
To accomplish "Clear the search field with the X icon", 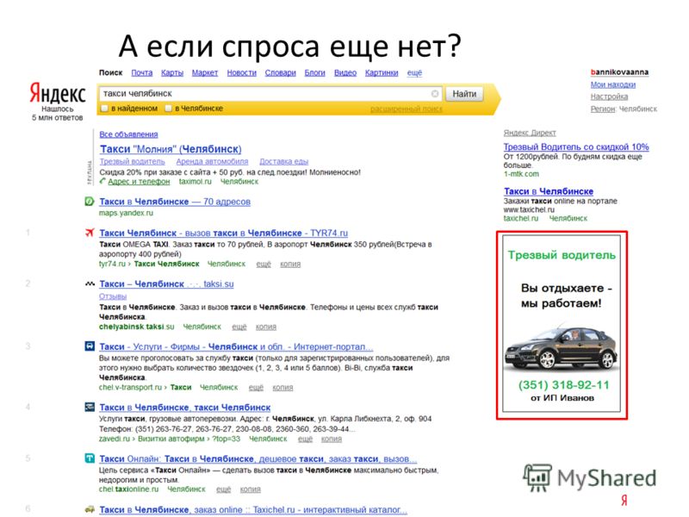I will coord(435,94).
